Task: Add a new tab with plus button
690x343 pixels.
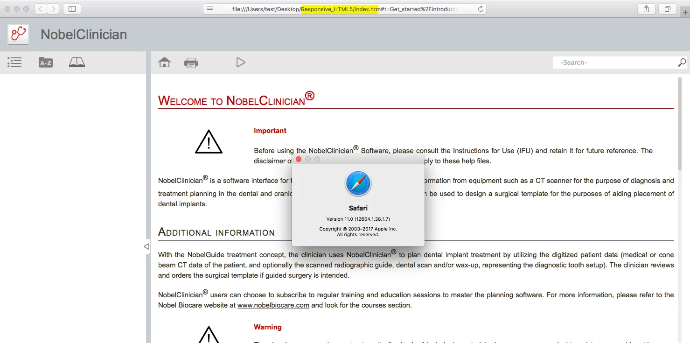Action: pos(685,13)
